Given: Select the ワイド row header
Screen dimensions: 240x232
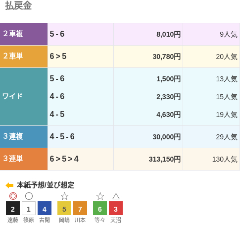Looking at the screenshot, I should [24, 97].
